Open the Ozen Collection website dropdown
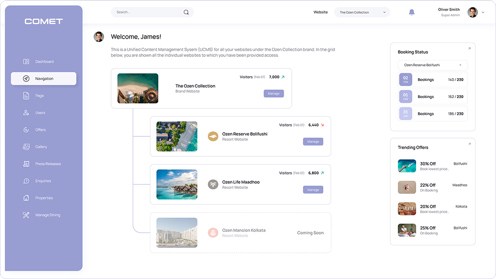 (x=362, y=13)
